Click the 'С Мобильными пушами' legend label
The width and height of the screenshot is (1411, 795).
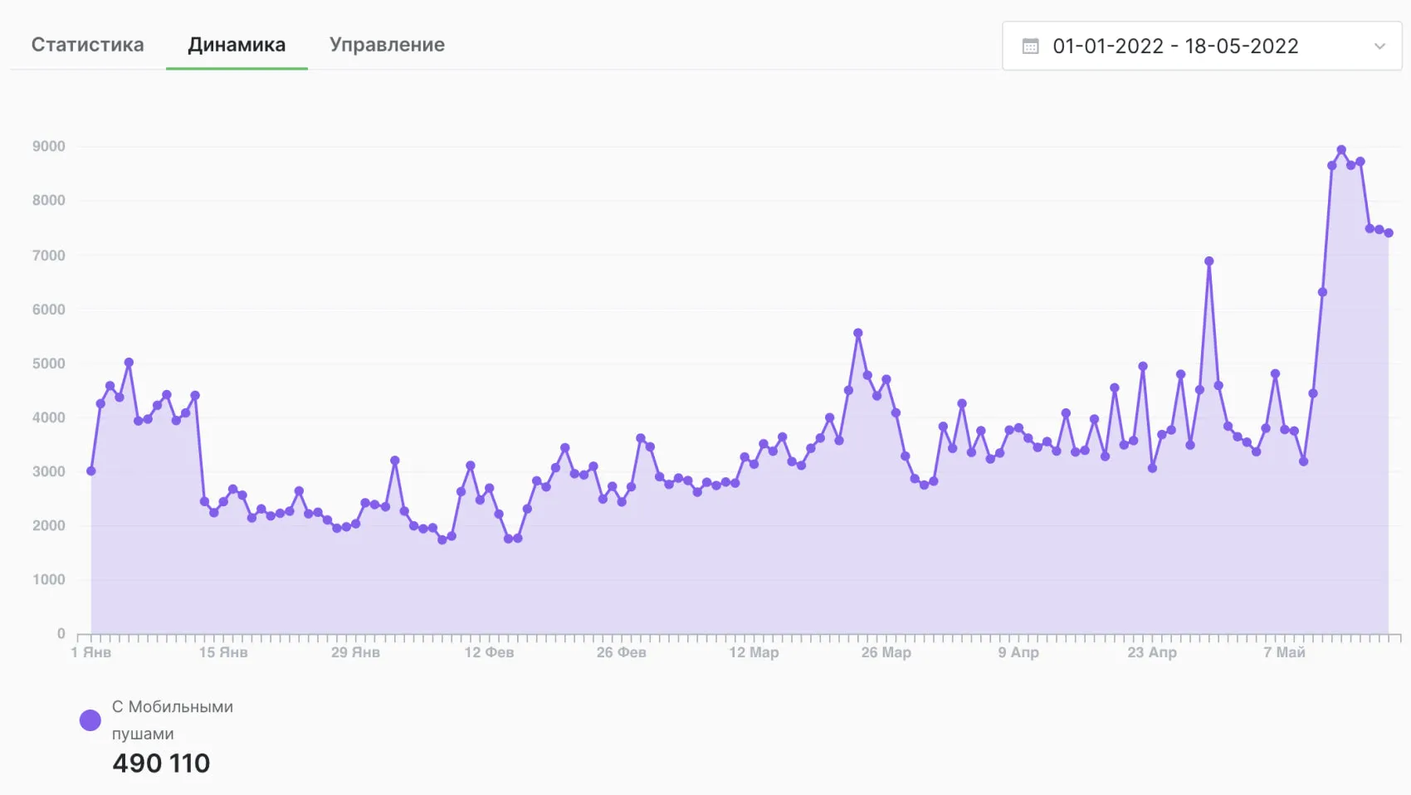(x=173, y=720)
